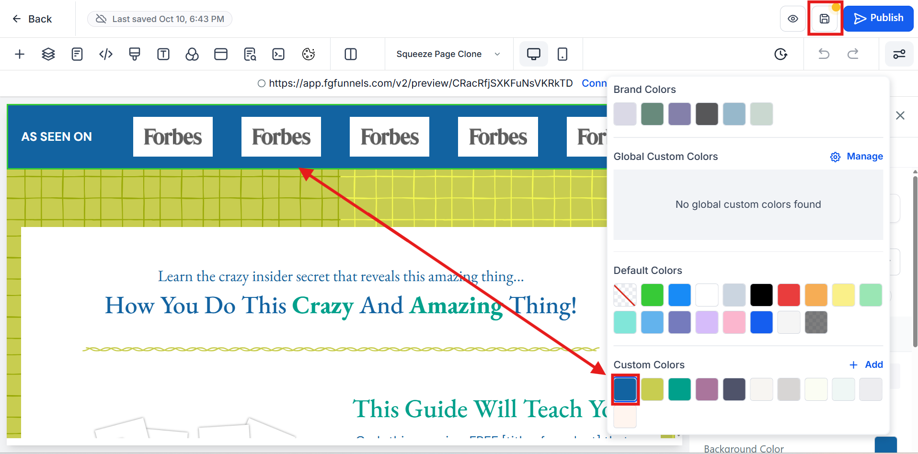Click the preview URL text
The width and height of the screenshot is (918, 454).
[x=421, y=83]
